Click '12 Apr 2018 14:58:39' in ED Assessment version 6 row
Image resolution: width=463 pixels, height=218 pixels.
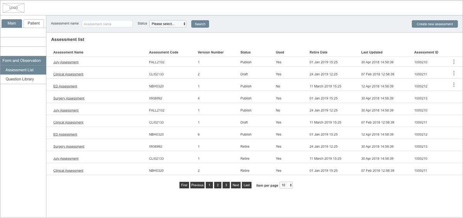tap(377, 135)
